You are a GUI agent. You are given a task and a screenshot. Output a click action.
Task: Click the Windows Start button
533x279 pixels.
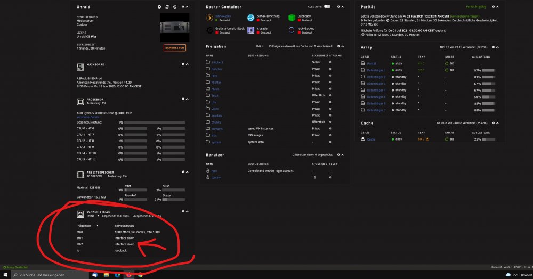coord(5,275)
